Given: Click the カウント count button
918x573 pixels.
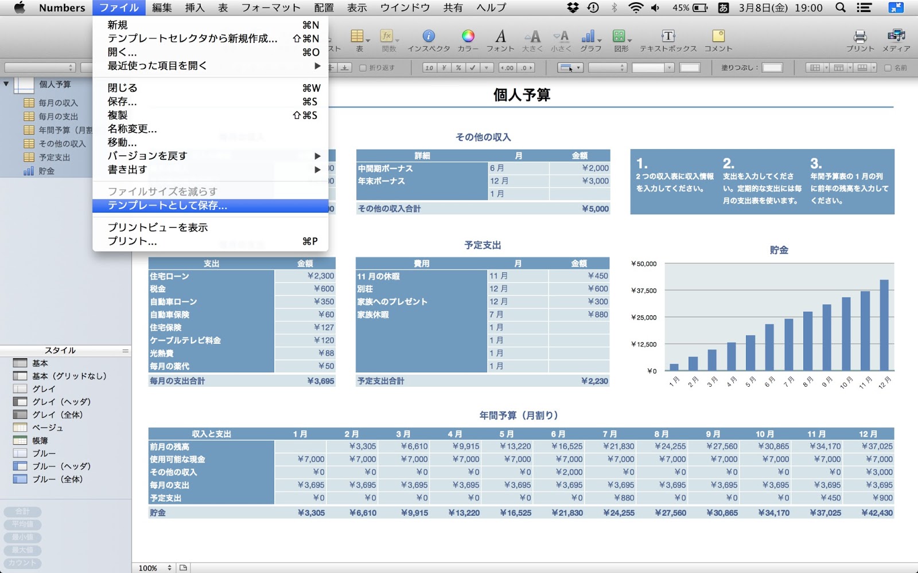Looking at the screenshot, I should point(22,563).
